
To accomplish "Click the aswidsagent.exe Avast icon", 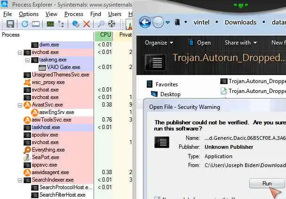I will coord(27,172).
